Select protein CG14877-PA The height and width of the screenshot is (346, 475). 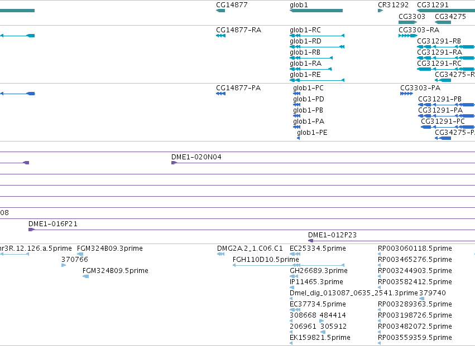click(238, 88)
